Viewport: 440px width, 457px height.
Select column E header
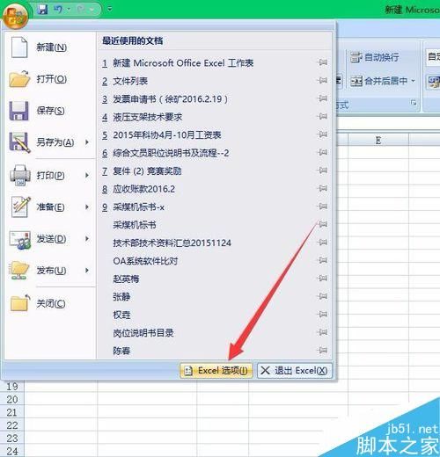click(378, 141)
